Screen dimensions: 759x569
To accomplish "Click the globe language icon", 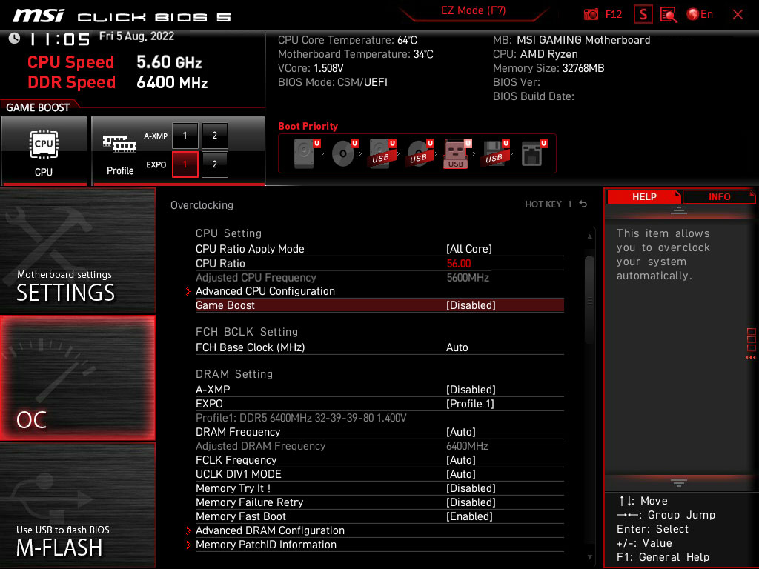I will (693, 14).
